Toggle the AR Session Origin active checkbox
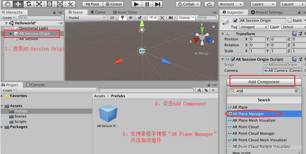The height and width of the screenshot is (154, 306). (x=235, y=20)
